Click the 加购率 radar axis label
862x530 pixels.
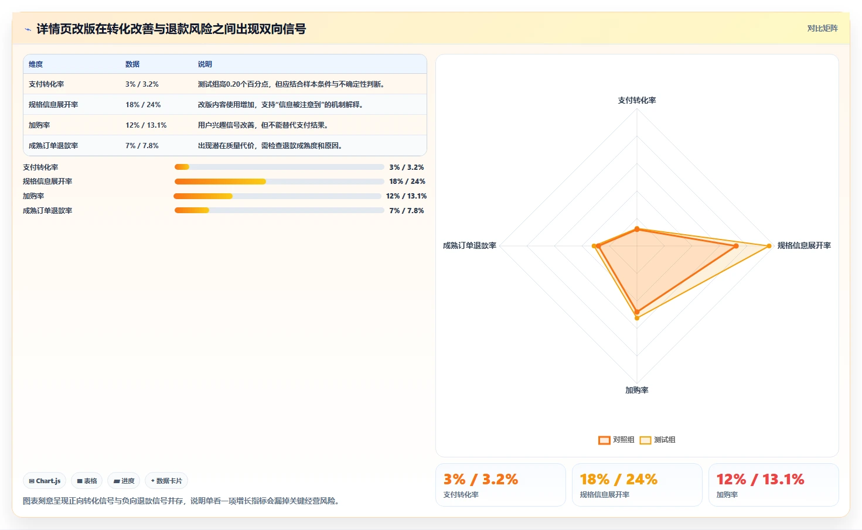point(637,390)
